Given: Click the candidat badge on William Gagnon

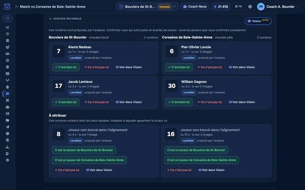Looking at the screenshot, I should [x=189, y=92].
